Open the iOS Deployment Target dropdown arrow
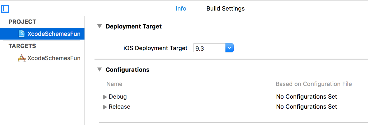The image size is (368, 125). click(229, 48)
